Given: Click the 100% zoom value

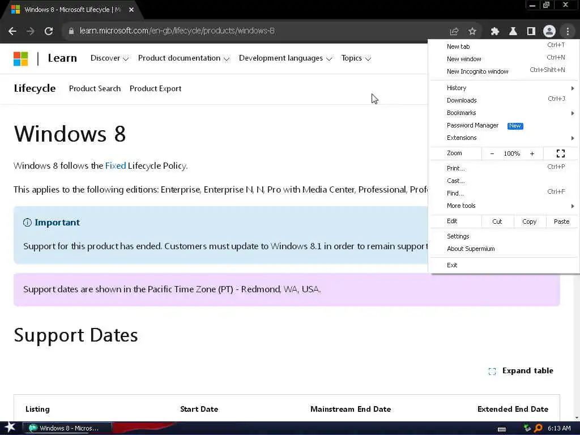Looking at the screenshot, I should pos(512,153).
